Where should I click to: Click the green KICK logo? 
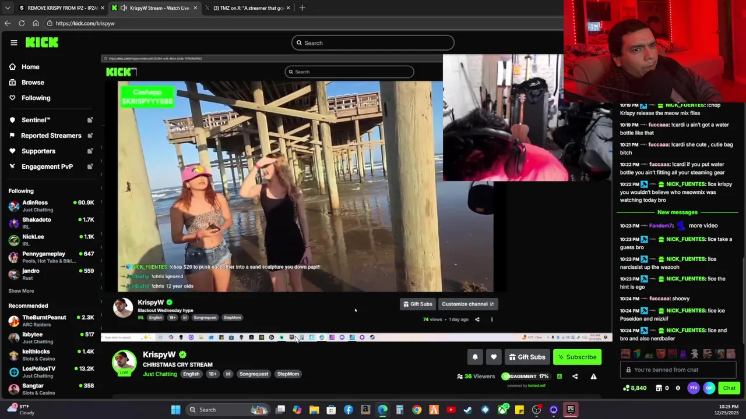click(x=42, y=42)
